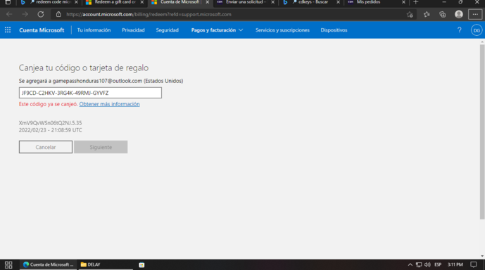
Task: Click the lock site info icon
Action: tap(58, 14)
